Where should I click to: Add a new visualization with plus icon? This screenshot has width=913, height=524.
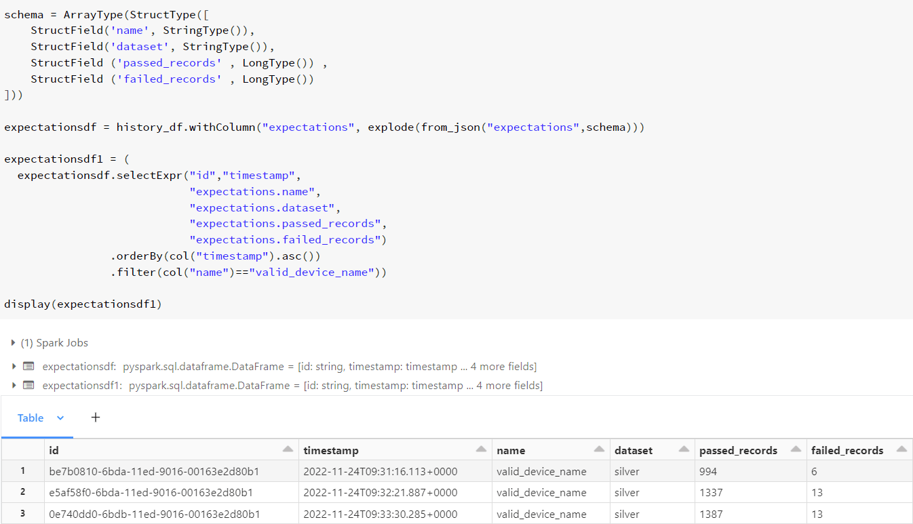(96, 418)
